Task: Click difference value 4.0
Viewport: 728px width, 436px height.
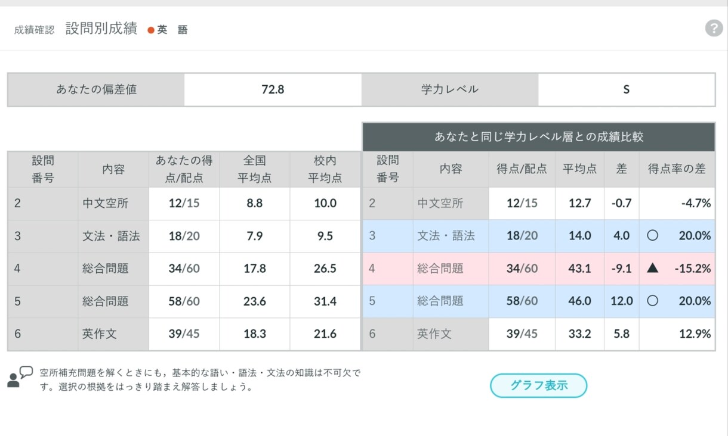Action: point(621,235)
